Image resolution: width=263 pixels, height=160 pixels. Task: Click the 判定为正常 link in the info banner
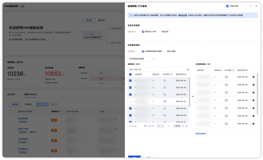[182, 15]
